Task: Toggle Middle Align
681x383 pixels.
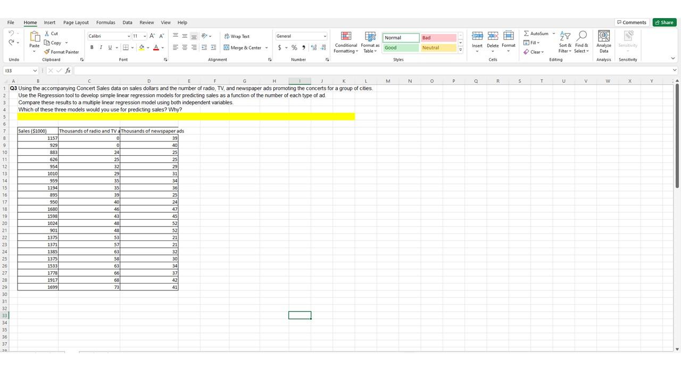Action: pyautogui.click(x=185, y=36)
